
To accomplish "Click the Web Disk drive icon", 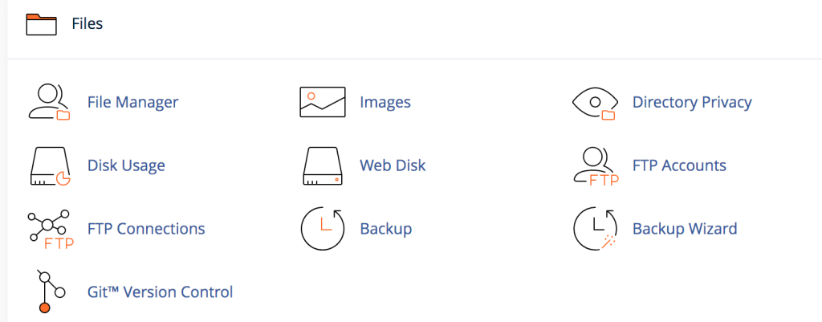I will pyautogui.click(x=322, y=165).
